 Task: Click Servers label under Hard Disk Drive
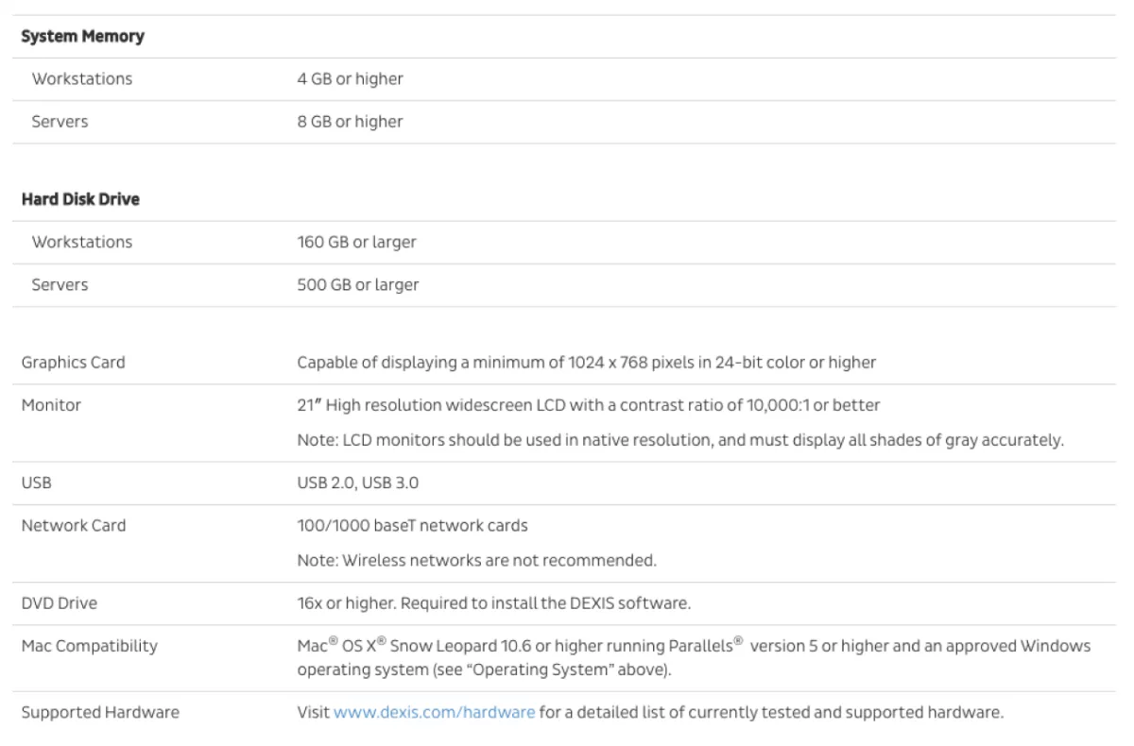tap(60, 284)
